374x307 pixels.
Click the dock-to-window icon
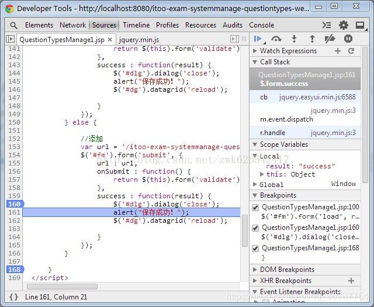click(360, 25)
